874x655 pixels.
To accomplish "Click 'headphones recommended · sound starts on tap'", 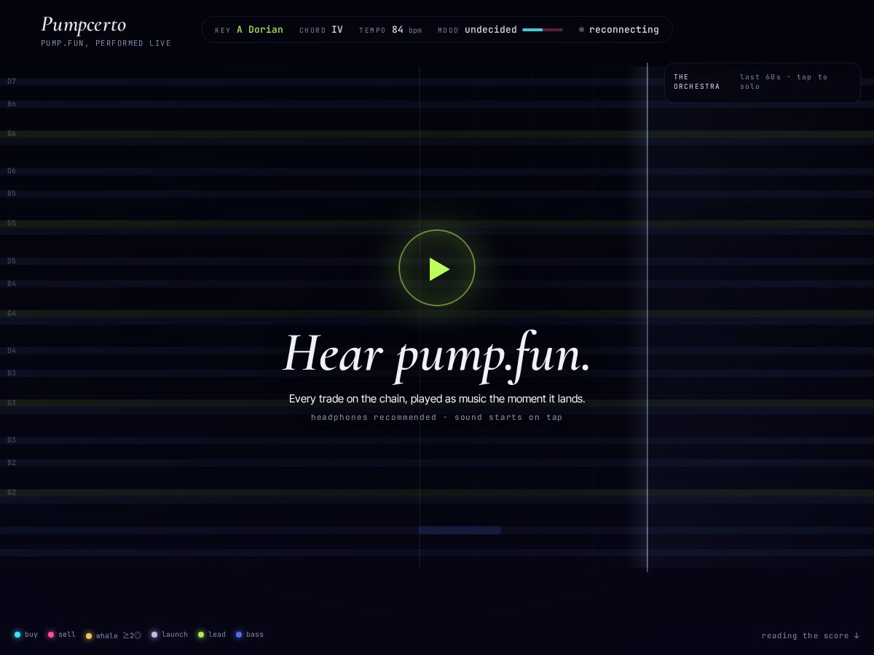I will tap(437, 417).
